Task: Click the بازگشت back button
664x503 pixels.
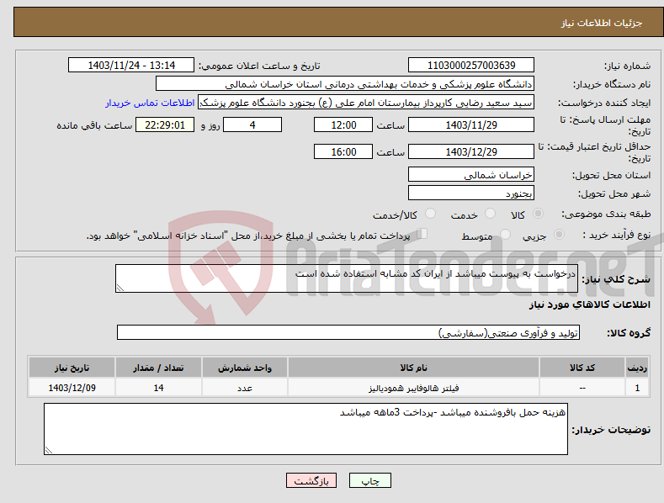Action: pyautogui.click(x=311, y=480)
